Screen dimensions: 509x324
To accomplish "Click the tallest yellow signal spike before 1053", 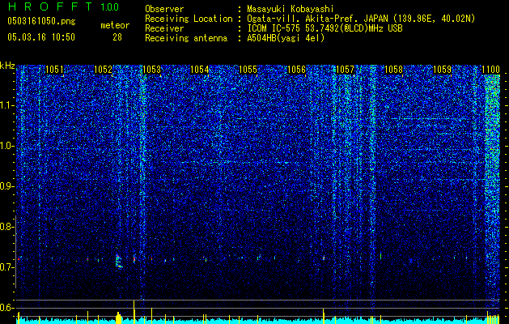I will pyautogui.click(x=134, y=312).
